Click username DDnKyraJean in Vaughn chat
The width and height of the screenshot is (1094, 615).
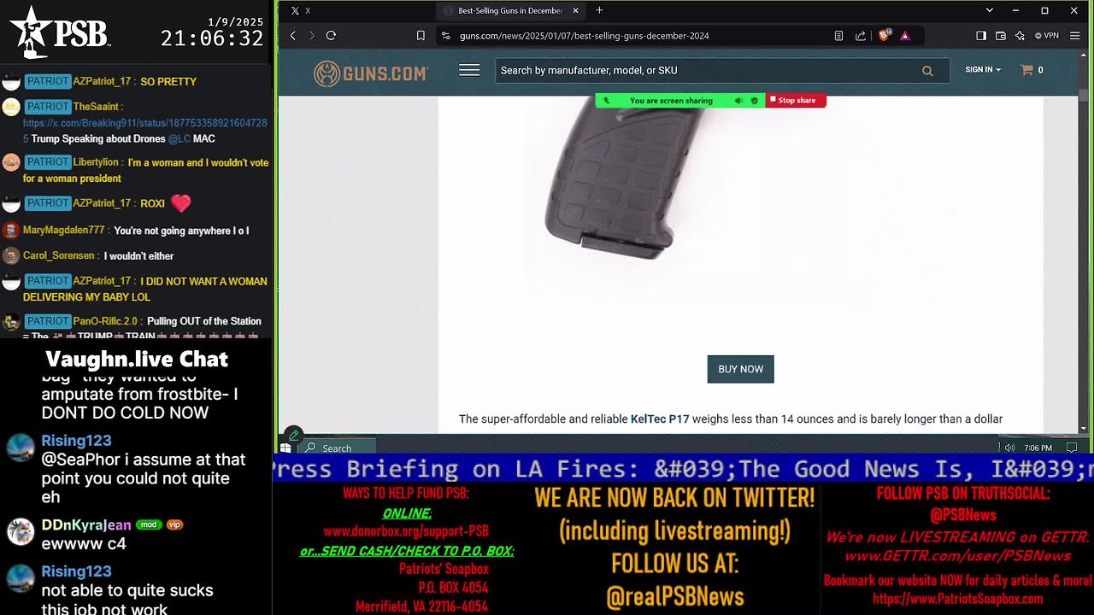point(86,524)
